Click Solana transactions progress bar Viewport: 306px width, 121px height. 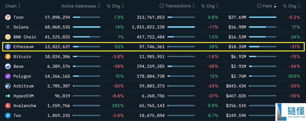point(181,27)
